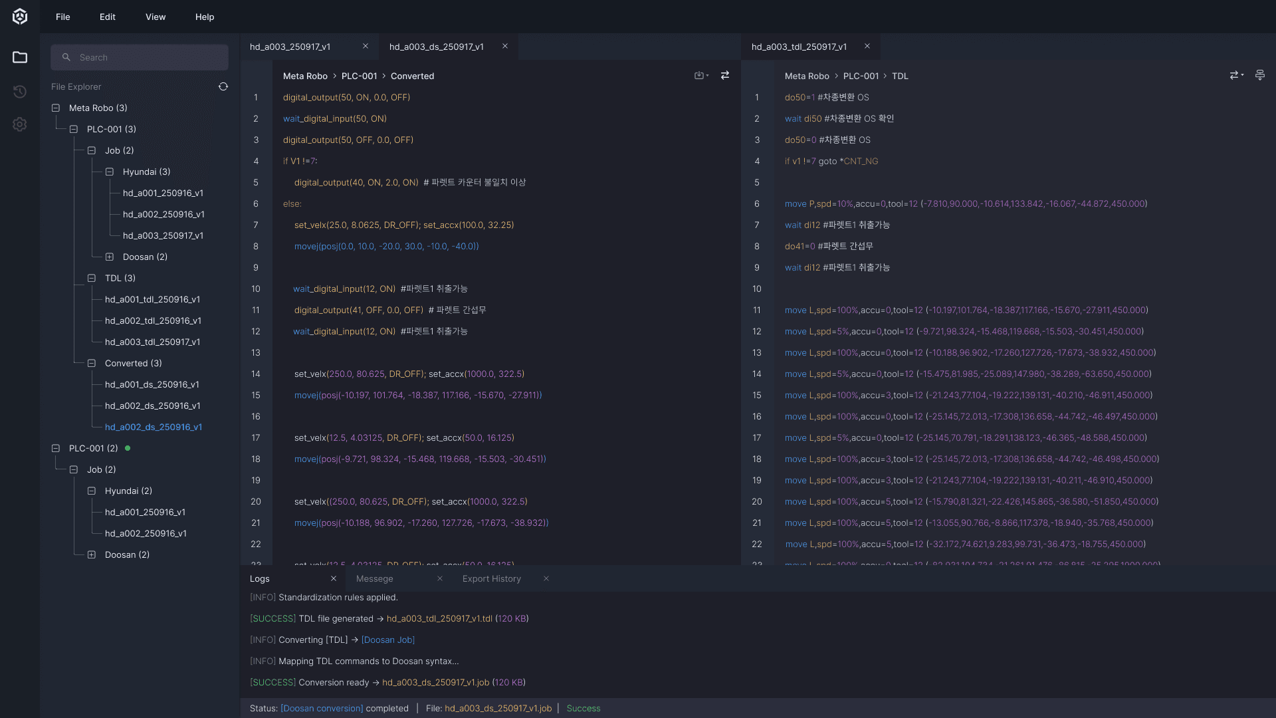This screenshot has height=718, width=1276.
Task: Close the Logs panel tab
Action: (334, 578)
